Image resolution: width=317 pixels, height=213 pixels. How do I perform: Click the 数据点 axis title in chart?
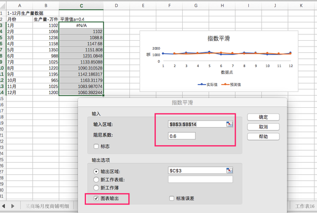(227, 72)
